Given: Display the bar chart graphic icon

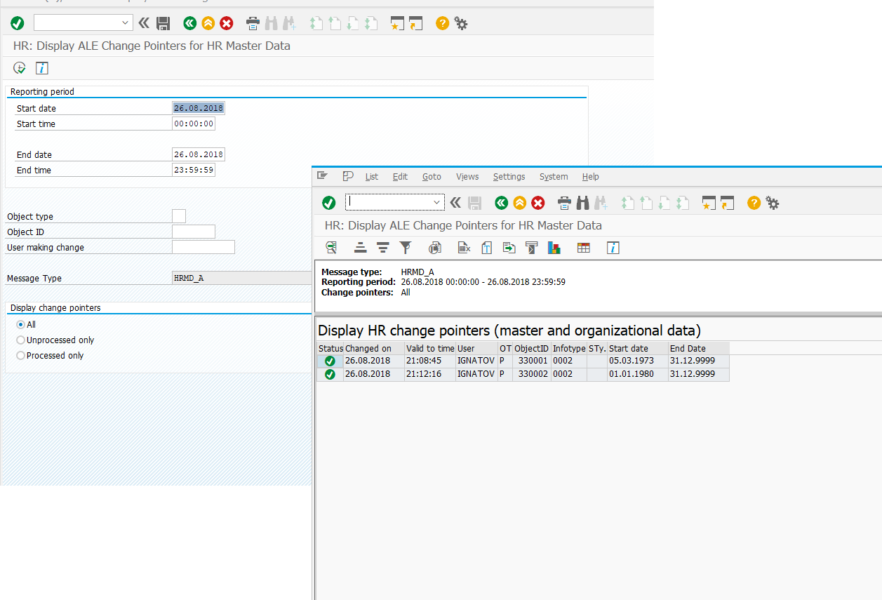Looking at the screenshot, I should coord(554,248).
